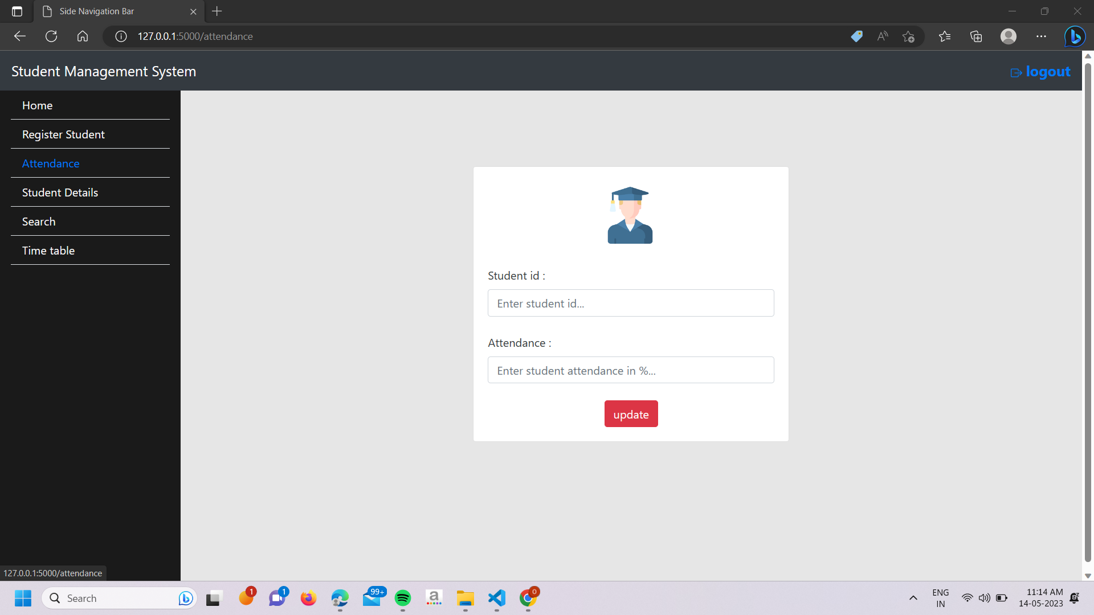This screenshot has width=1094, height=615.
Task: Click the update button
Action: pyautogui.click(x=630, y=413)
